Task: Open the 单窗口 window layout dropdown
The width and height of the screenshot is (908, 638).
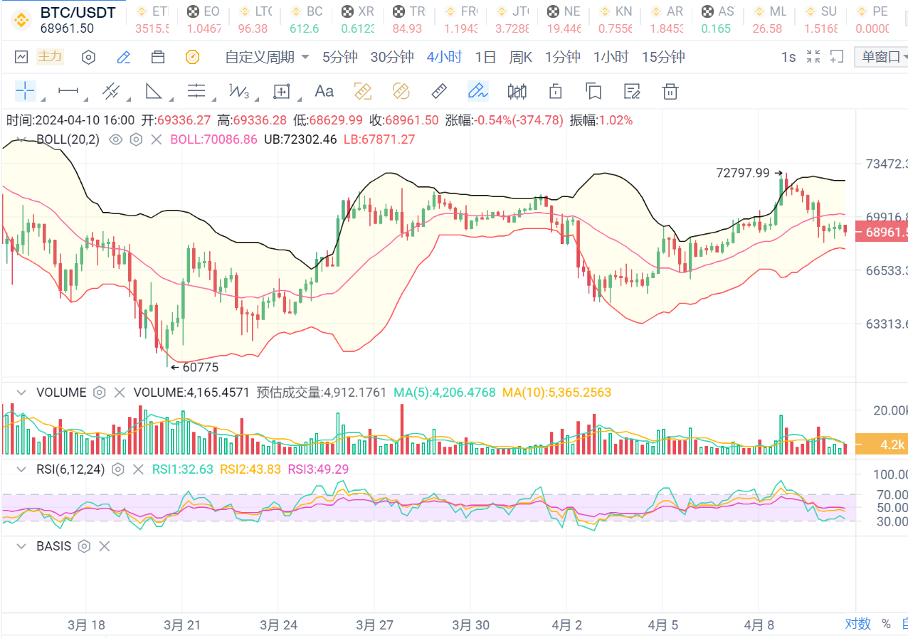Action: coord(882,57)
